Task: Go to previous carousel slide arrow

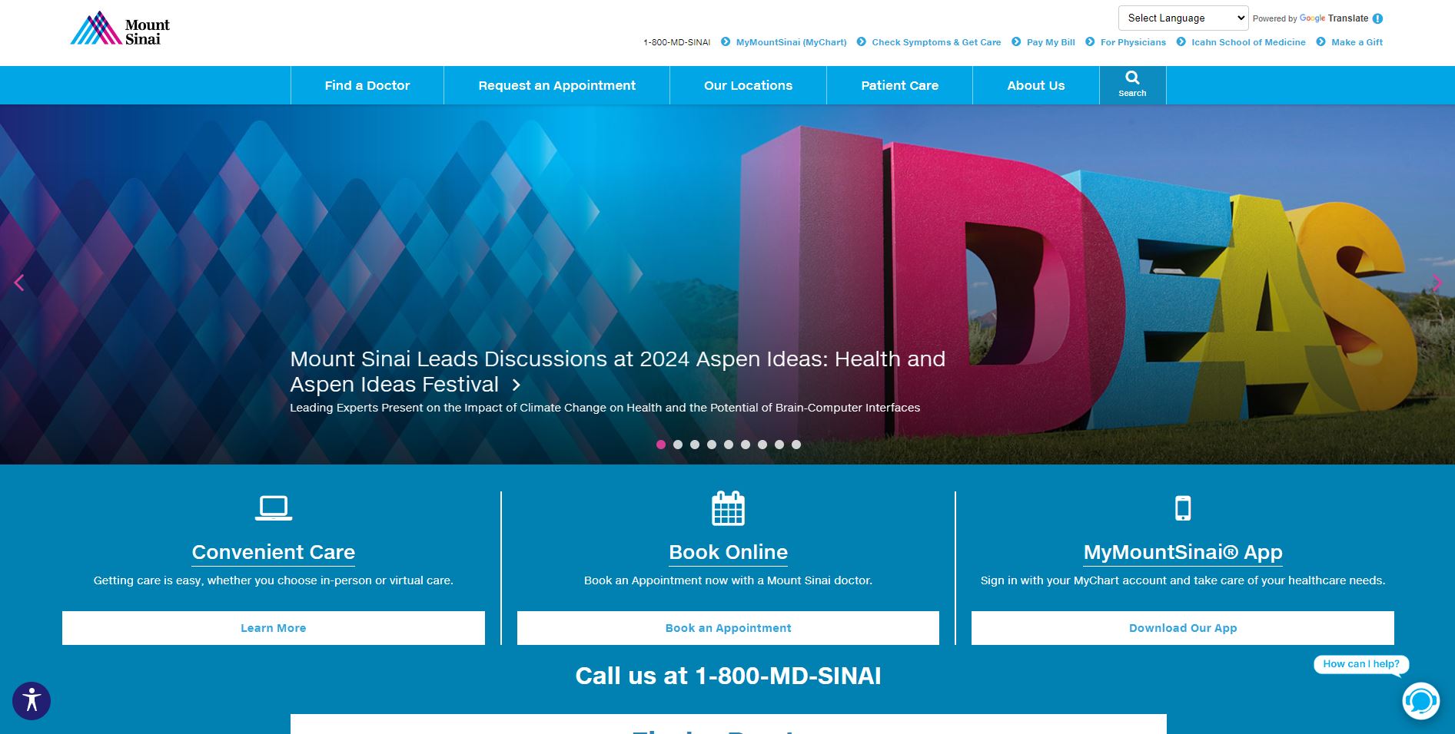Action: click(x=19, y=283)
